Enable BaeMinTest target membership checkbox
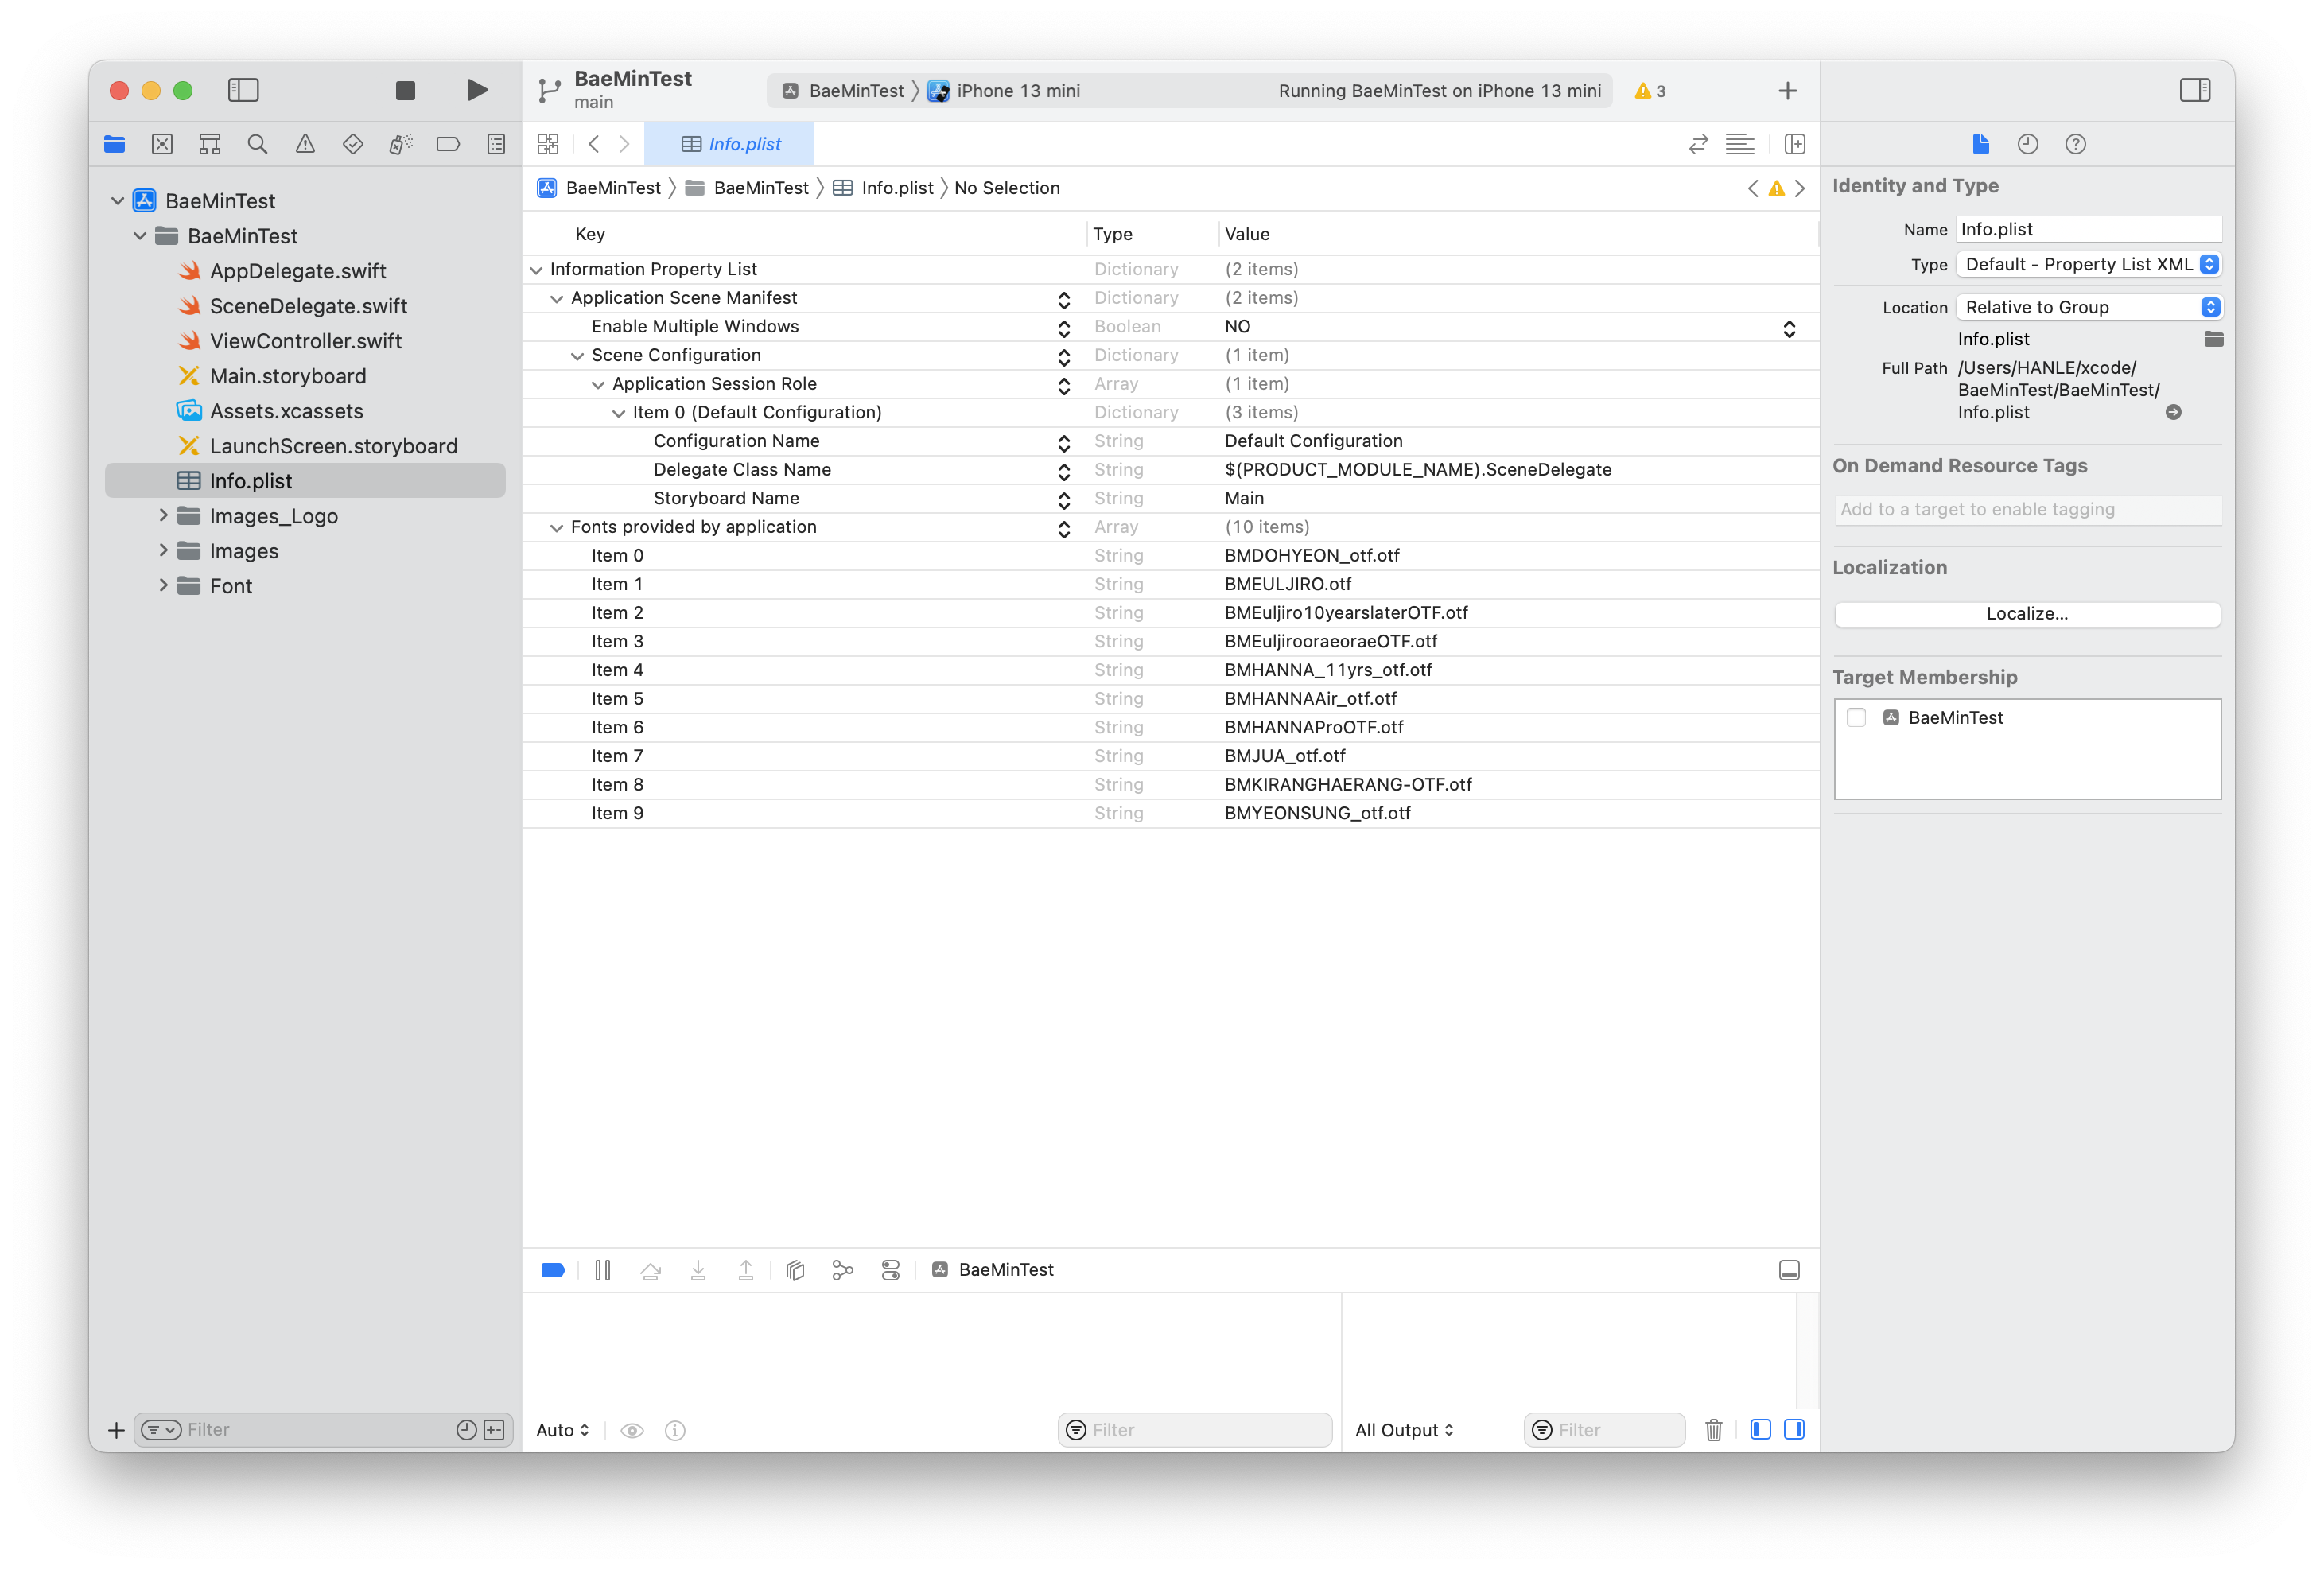2324x1570 pixels. click(1856, 717)
